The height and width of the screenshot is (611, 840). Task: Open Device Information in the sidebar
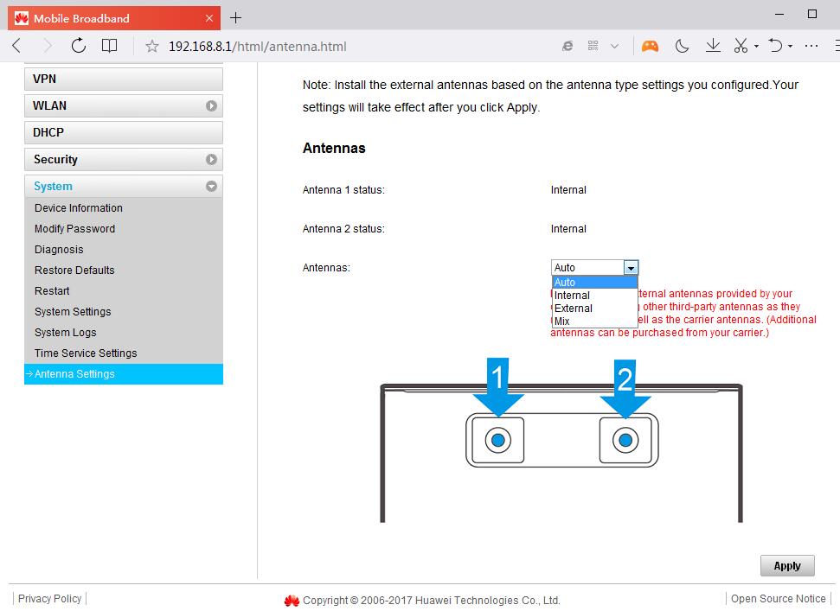coord(79,208)
